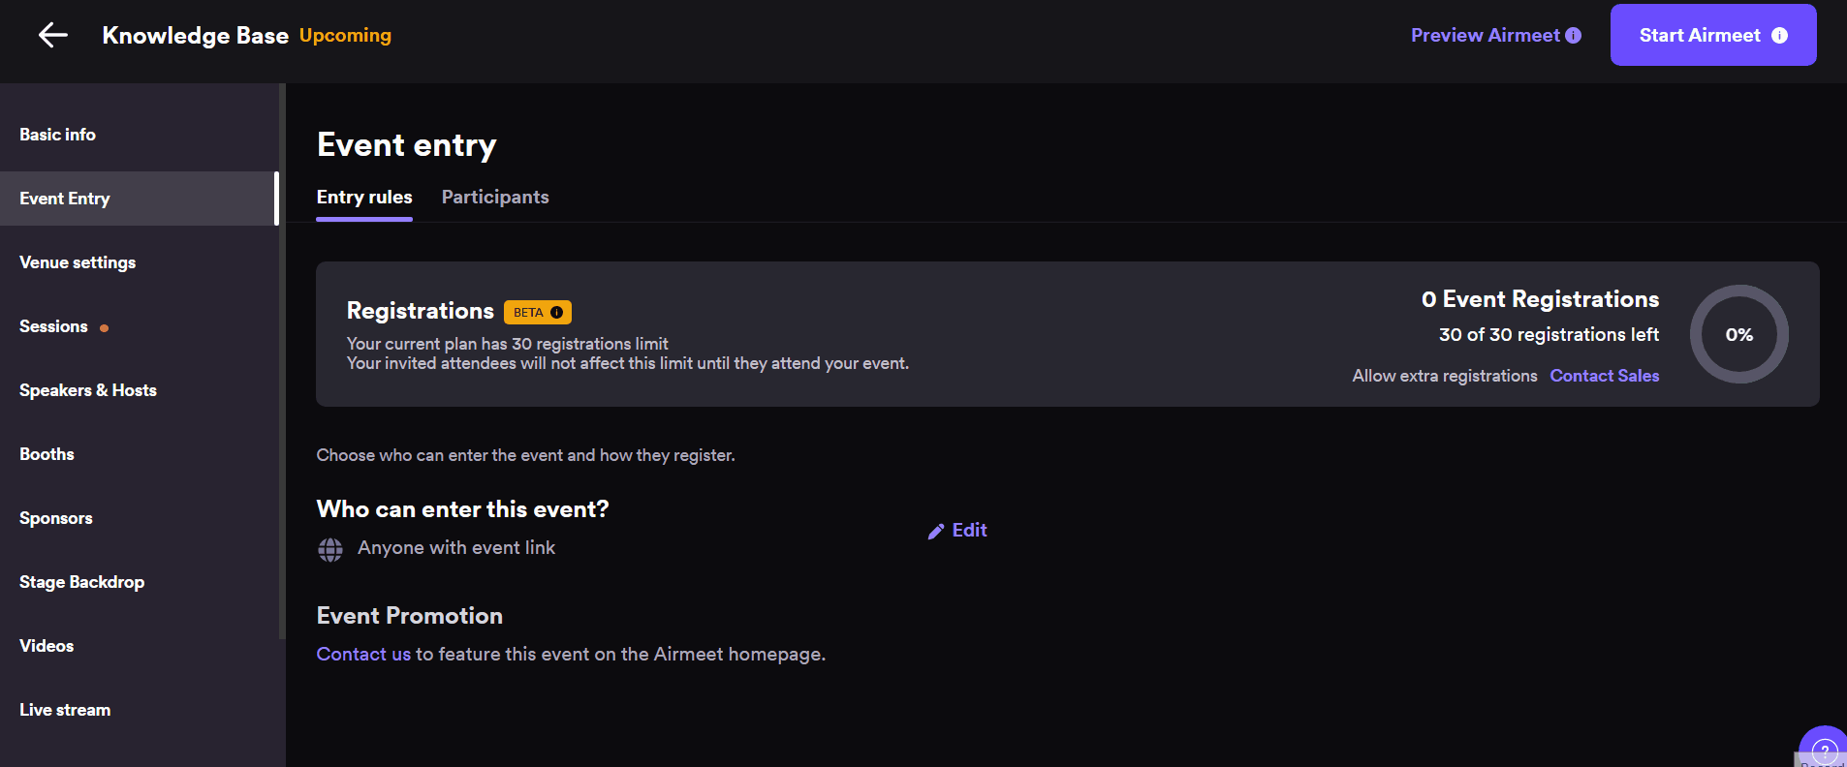Click info icon beside Preview Airmeet

point(1573,36)
